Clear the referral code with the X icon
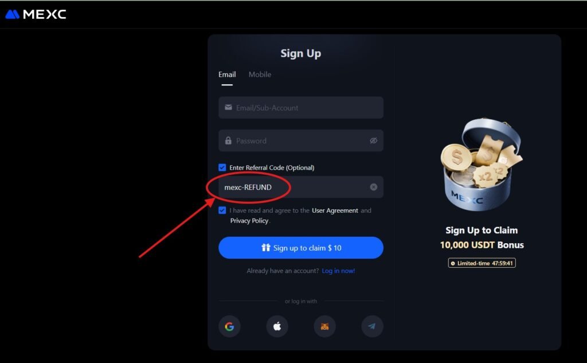Screen dimensions: 587x363 (x=374, y=187)
